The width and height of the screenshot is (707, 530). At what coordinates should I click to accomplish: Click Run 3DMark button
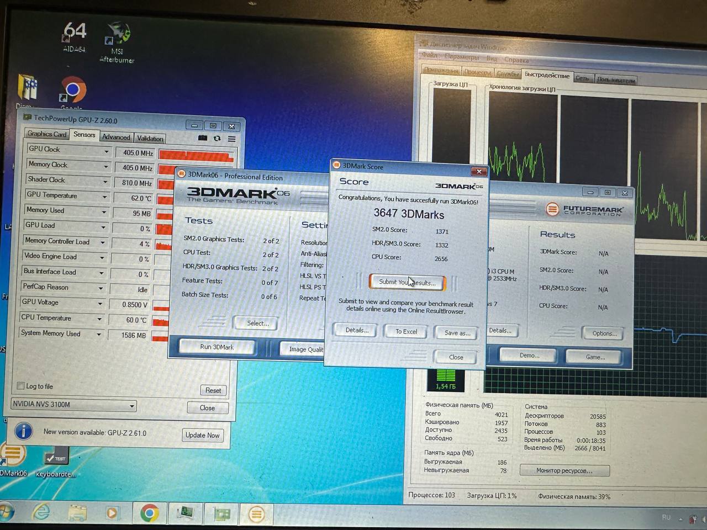click(217, 347)
